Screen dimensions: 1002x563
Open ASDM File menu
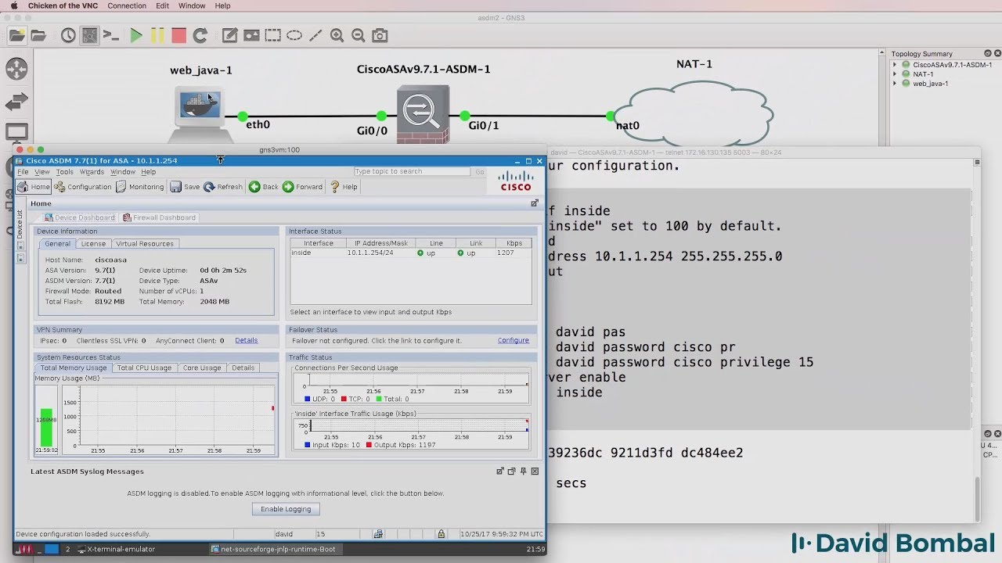point(23,172)
